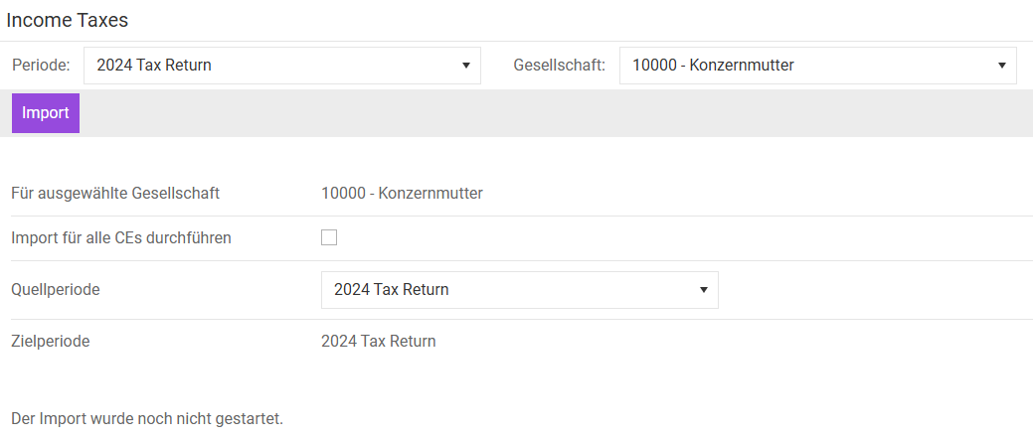1033x439 pixels.
Task: Click the arrow on the Gesellschaft selector
Action: (1001, 66)
